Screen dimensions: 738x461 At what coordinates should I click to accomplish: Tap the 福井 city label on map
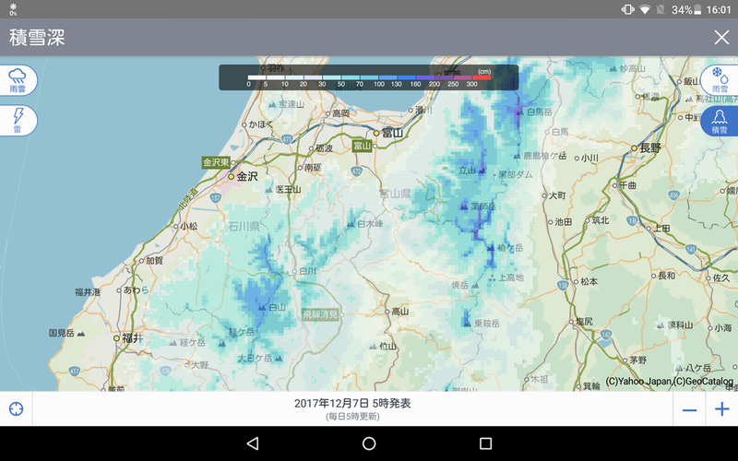click(x=133, y=338)
